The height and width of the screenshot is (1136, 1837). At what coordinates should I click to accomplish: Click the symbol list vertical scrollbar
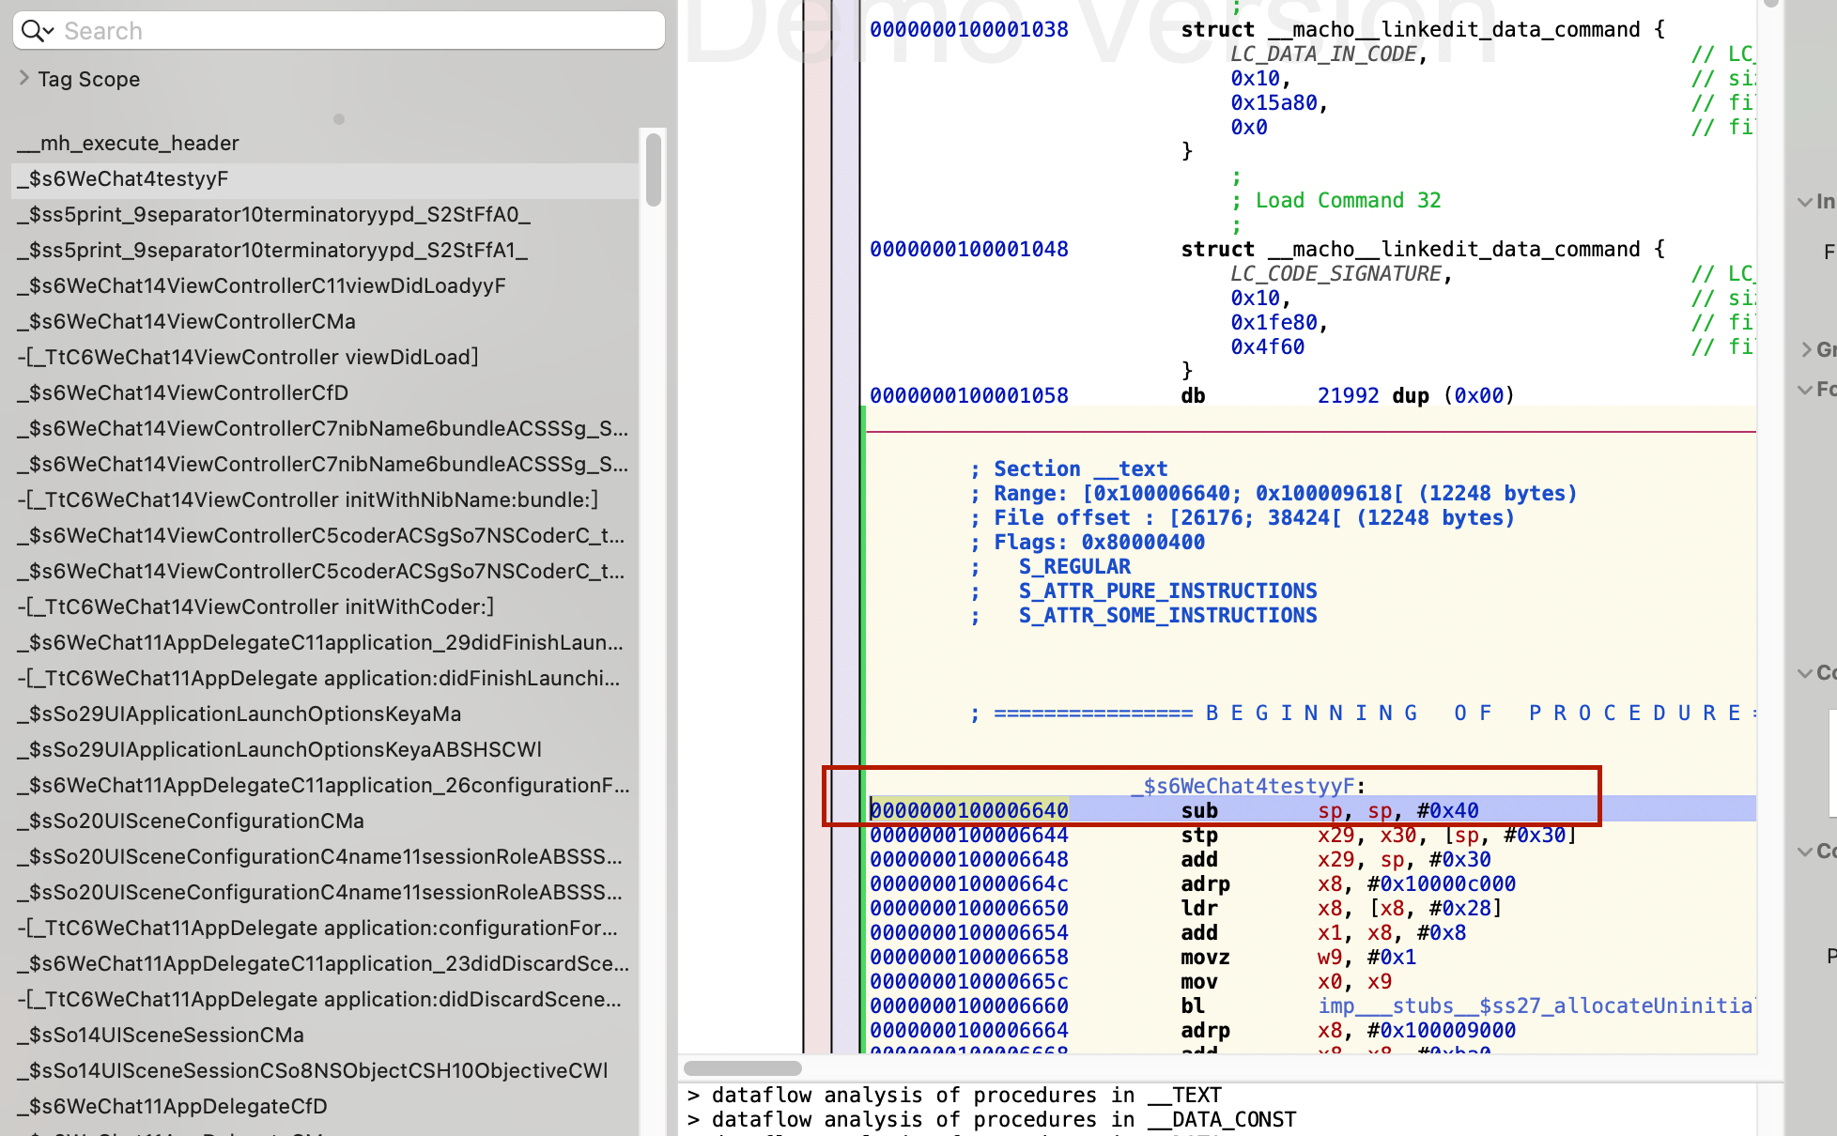pos(654,169)
